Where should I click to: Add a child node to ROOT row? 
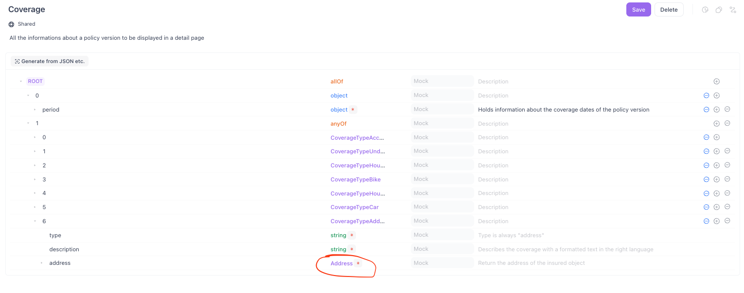716,81
